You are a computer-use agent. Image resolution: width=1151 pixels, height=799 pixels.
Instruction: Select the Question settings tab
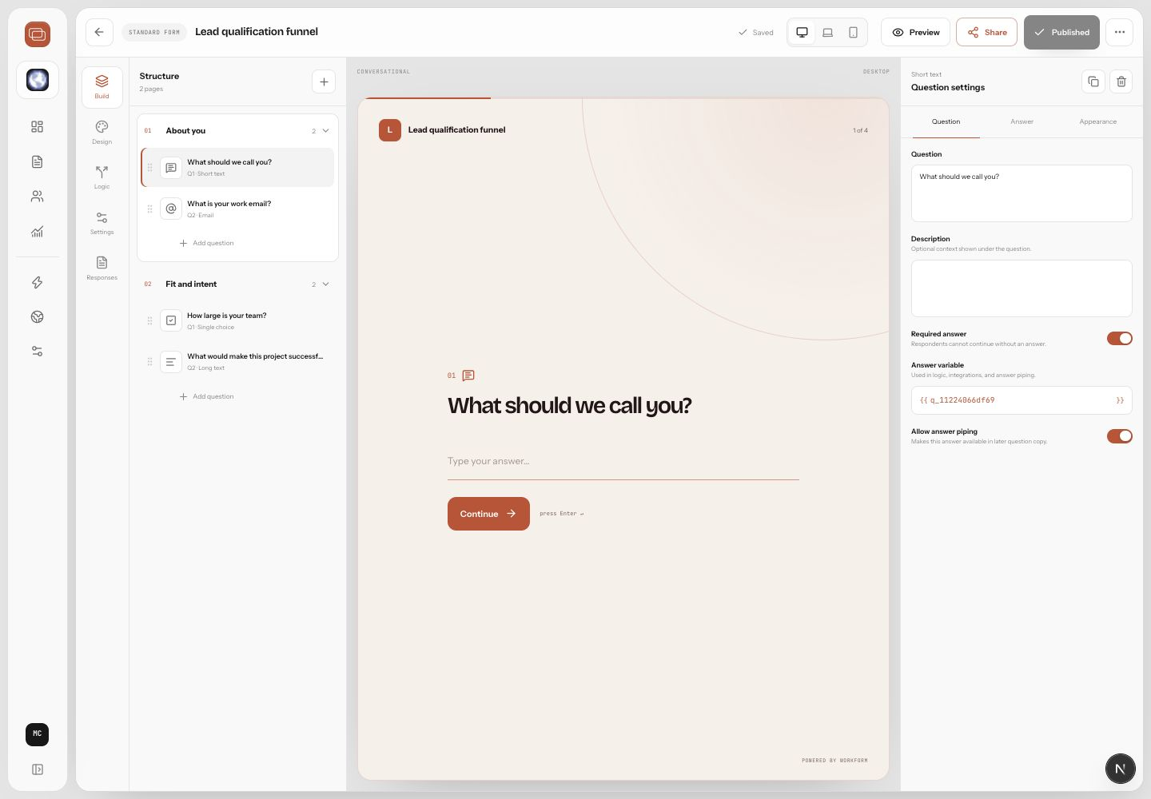pos(946,122)
